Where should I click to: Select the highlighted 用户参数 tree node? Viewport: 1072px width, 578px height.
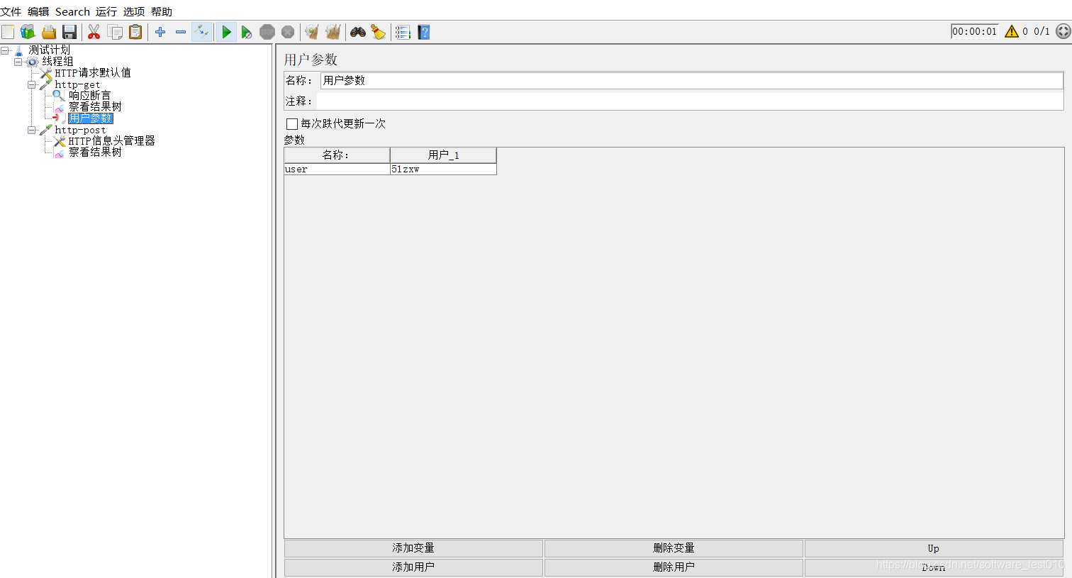91,118
